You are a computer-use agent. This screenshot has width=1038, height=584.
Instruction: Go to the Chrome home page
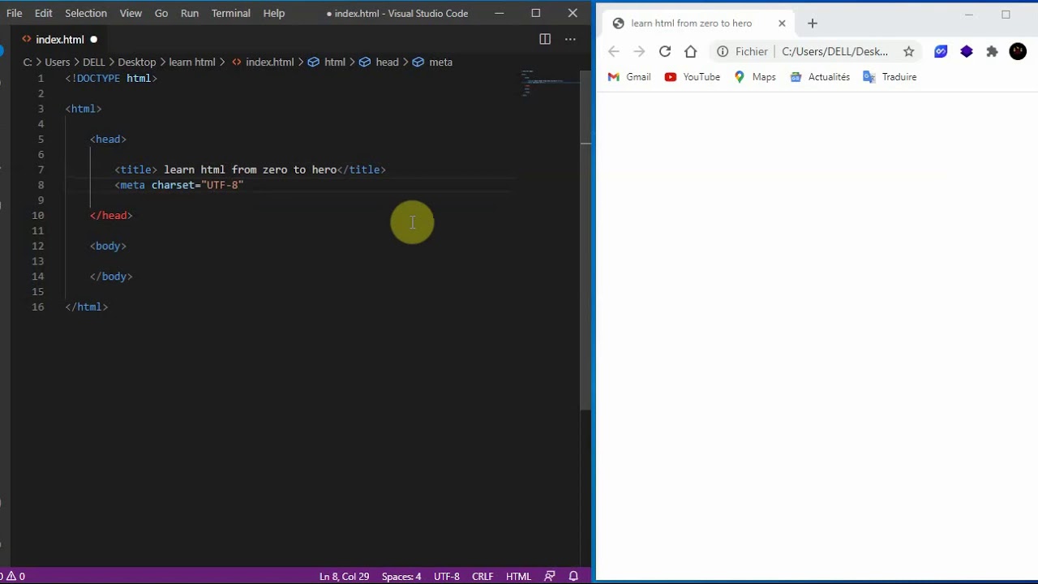[690, 51]
